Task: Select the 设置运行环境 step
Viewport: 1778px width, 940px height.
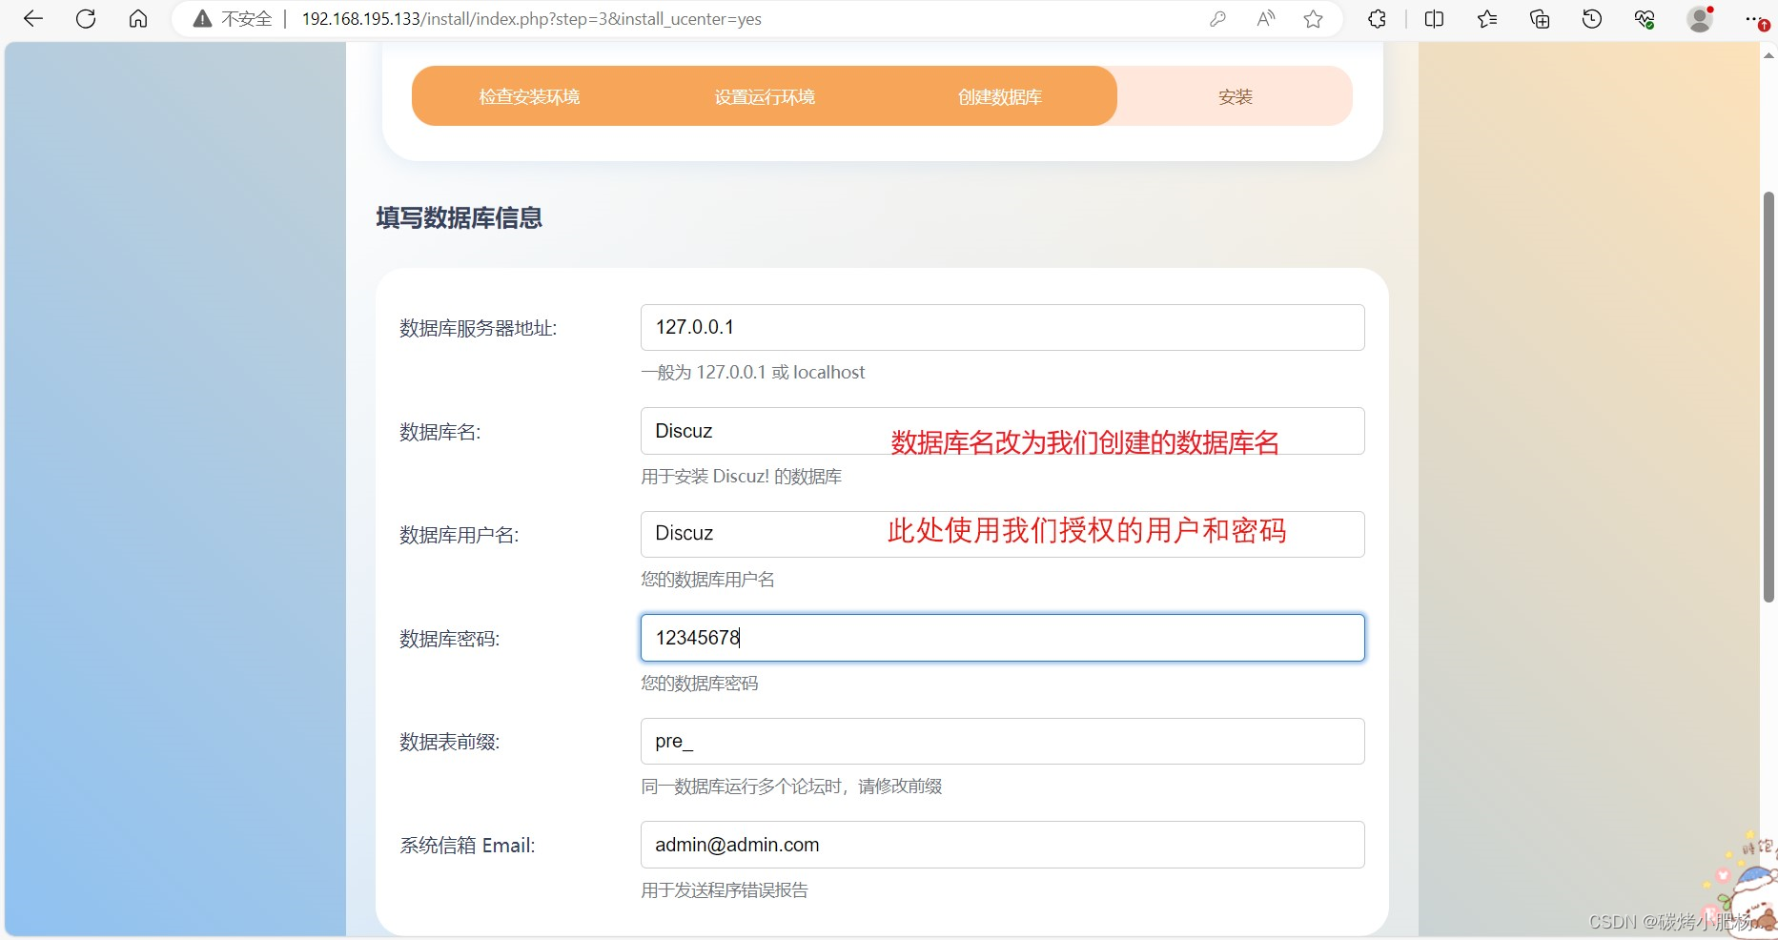Action: (765, 96)
